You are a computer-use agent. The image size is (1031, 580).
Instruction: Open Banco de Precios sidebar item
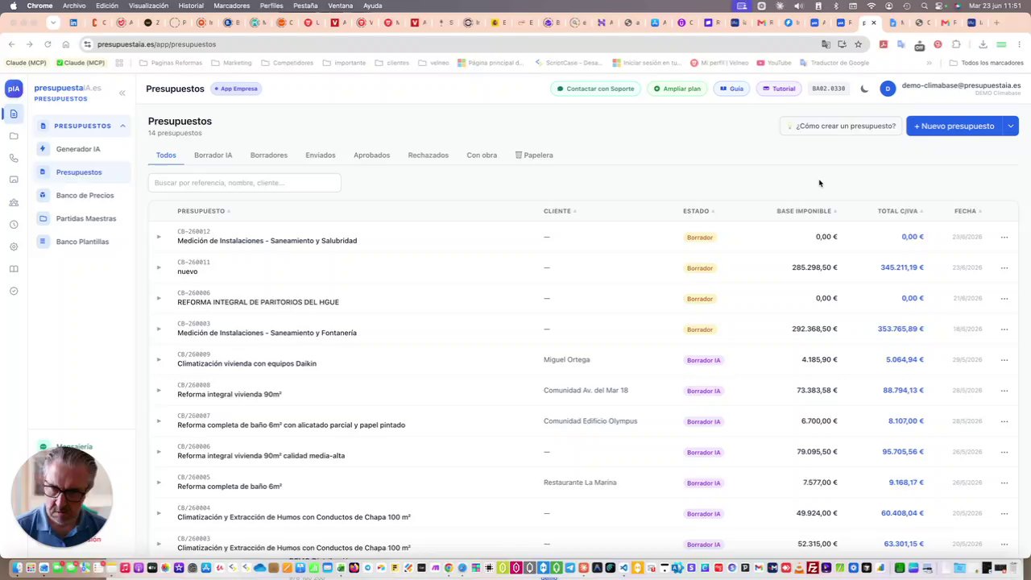pyautogui.click(x=85, y=196)
